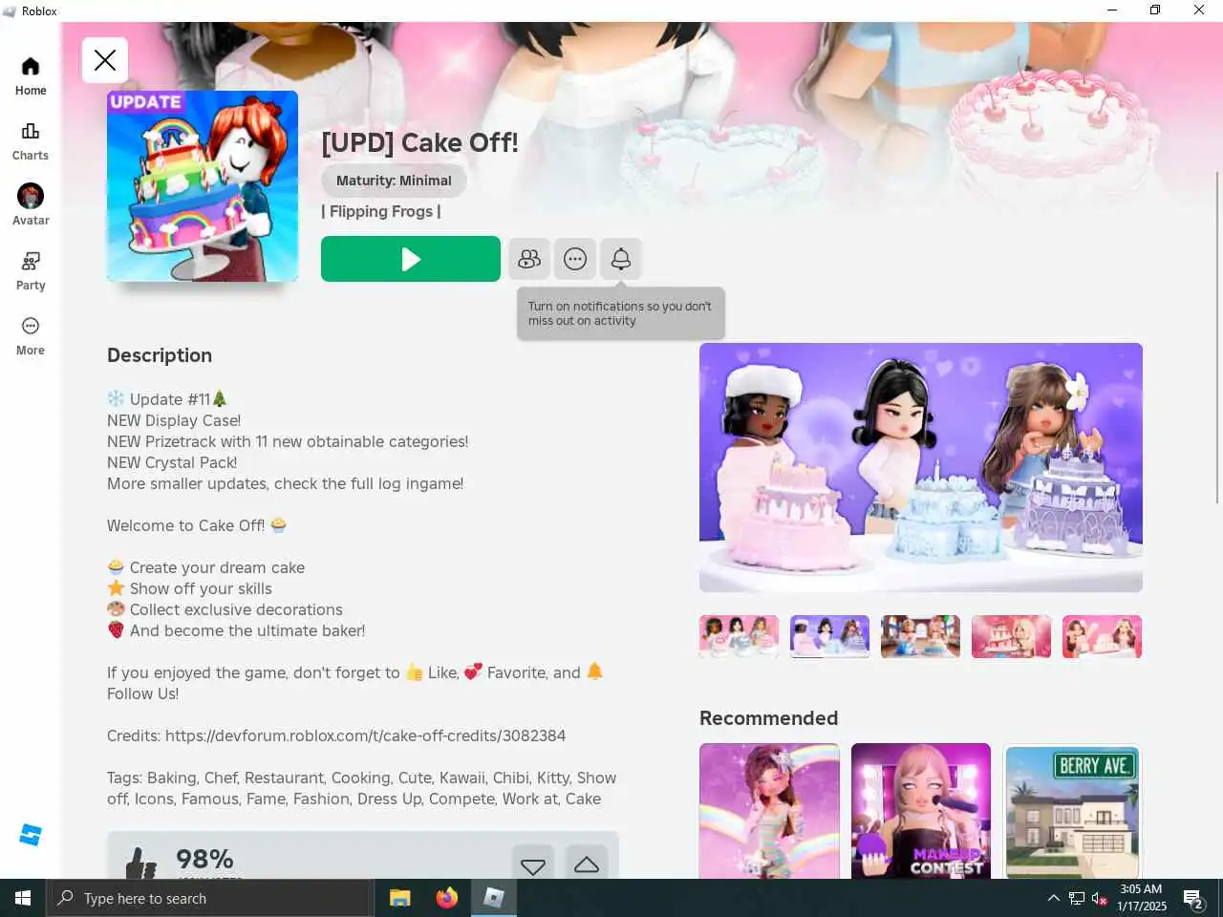Click the "And become the ultimate baker!" line
The image size is (1223, 917).
pos(236,630)
